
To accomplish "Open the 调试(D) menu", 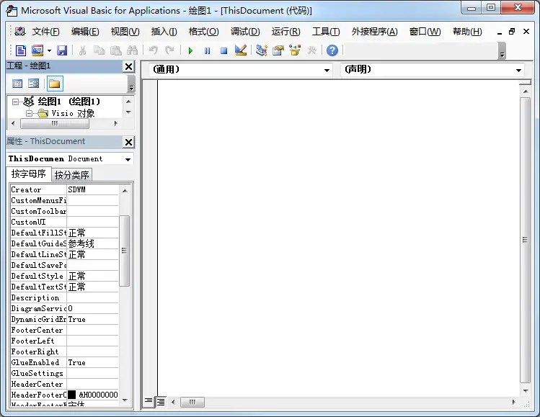I will [x=245, y=32].
